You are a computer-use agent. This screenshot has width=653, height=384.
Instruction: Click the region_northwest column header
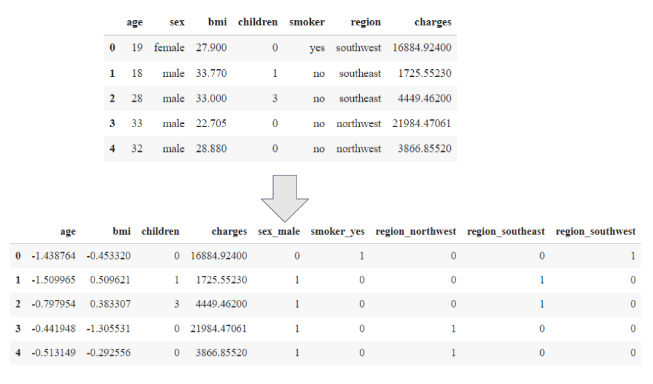pyautogui.click(x=416, y=231)
